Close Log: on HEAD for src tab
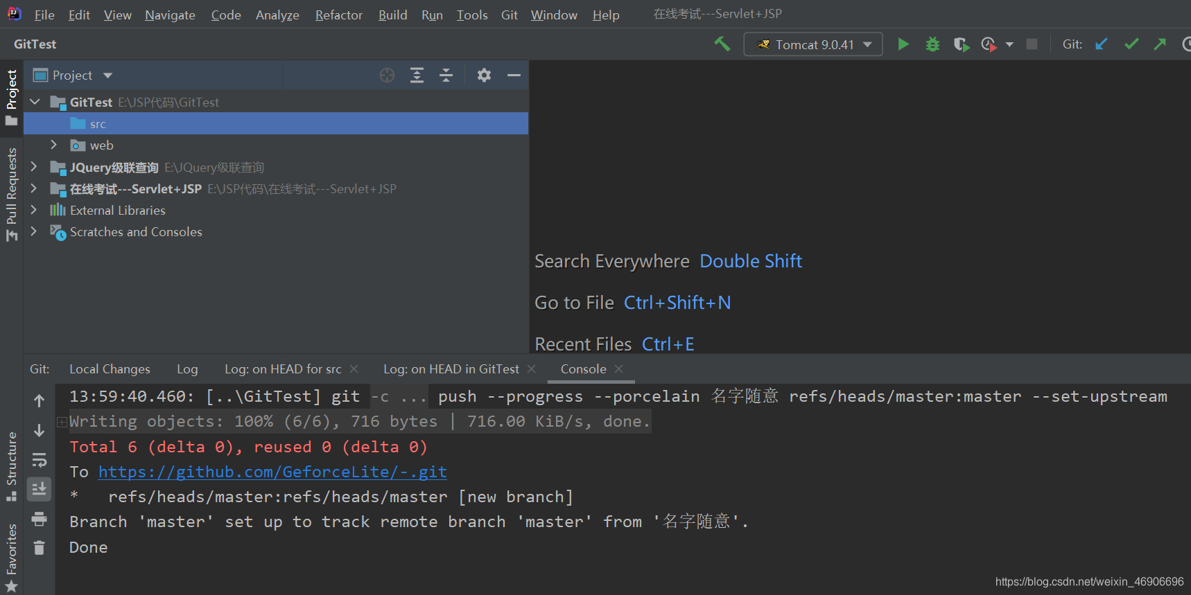 pyautogui.click(x=354, y=369)
